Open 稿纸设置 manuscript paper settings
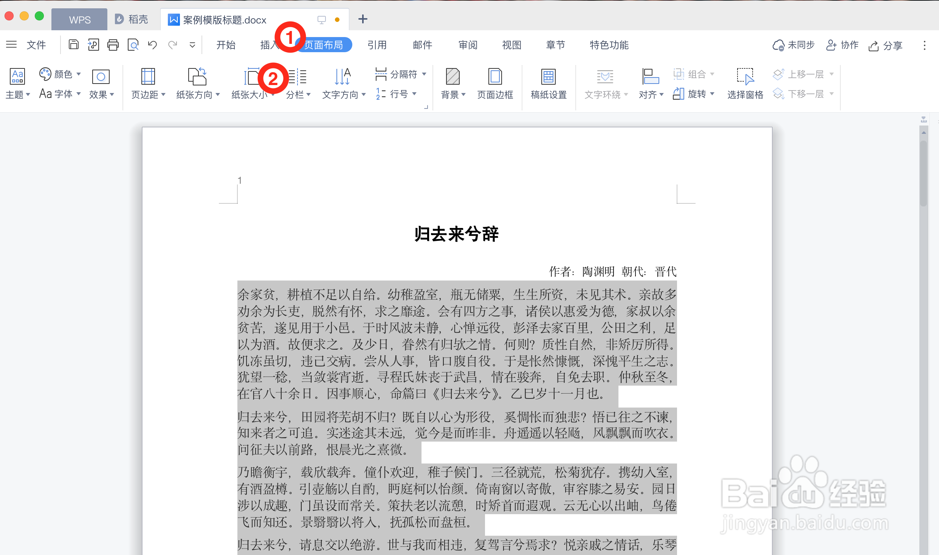939x555 pixels. tap(549, 84)
